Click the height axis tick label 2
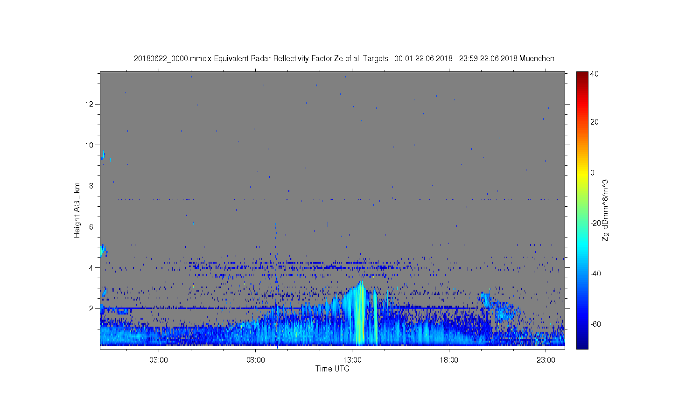 pos(92,308)
